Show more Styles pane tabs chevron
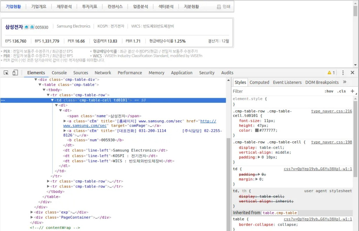The height and width of the screenshot is (231, 359). [345, 82]
